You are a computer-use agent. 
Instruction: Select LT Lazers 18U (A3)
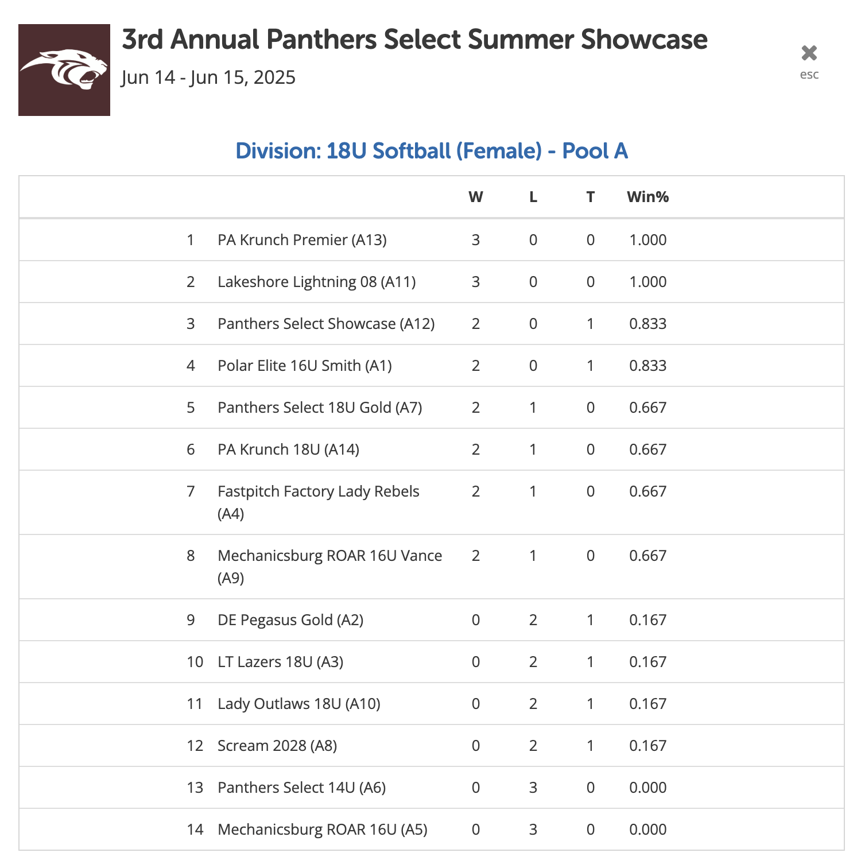click(x=281, y=662)
